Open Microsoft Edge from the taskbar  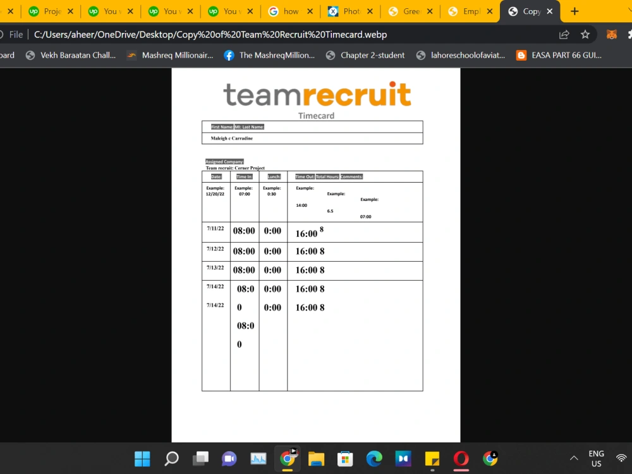(x=374, y=458)
